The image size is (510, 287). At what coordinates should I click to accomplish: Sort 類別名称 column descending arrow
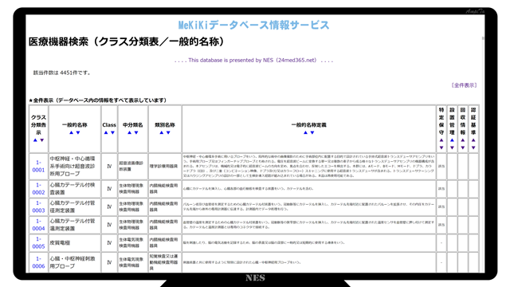click(x=168, y=132)
